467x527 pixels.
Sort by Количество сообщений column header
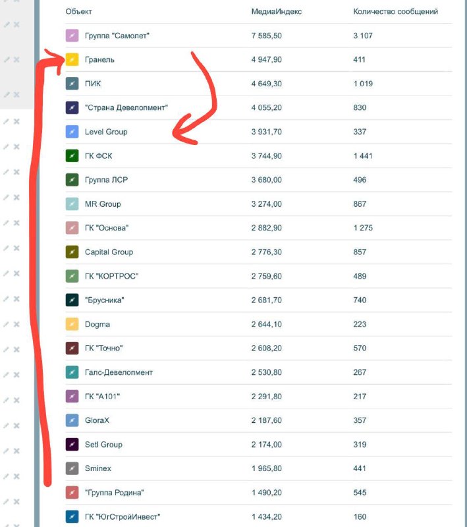(x=395, y=11)
